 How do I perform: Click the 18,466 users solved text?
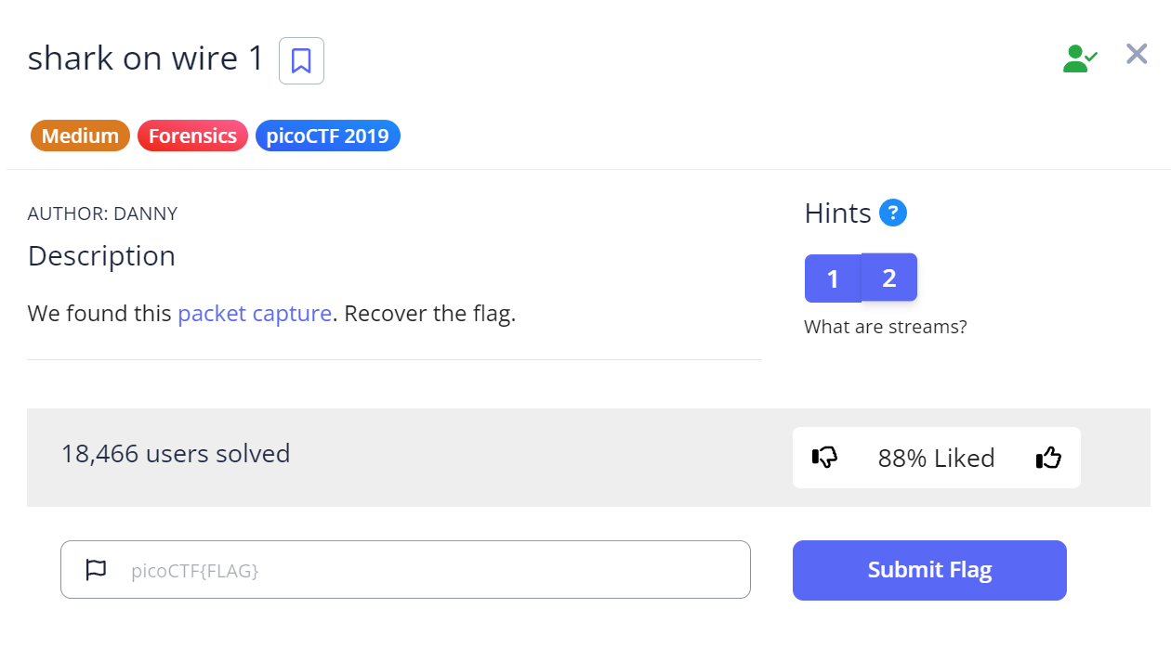pyautogui.click(x=176, y=454)
